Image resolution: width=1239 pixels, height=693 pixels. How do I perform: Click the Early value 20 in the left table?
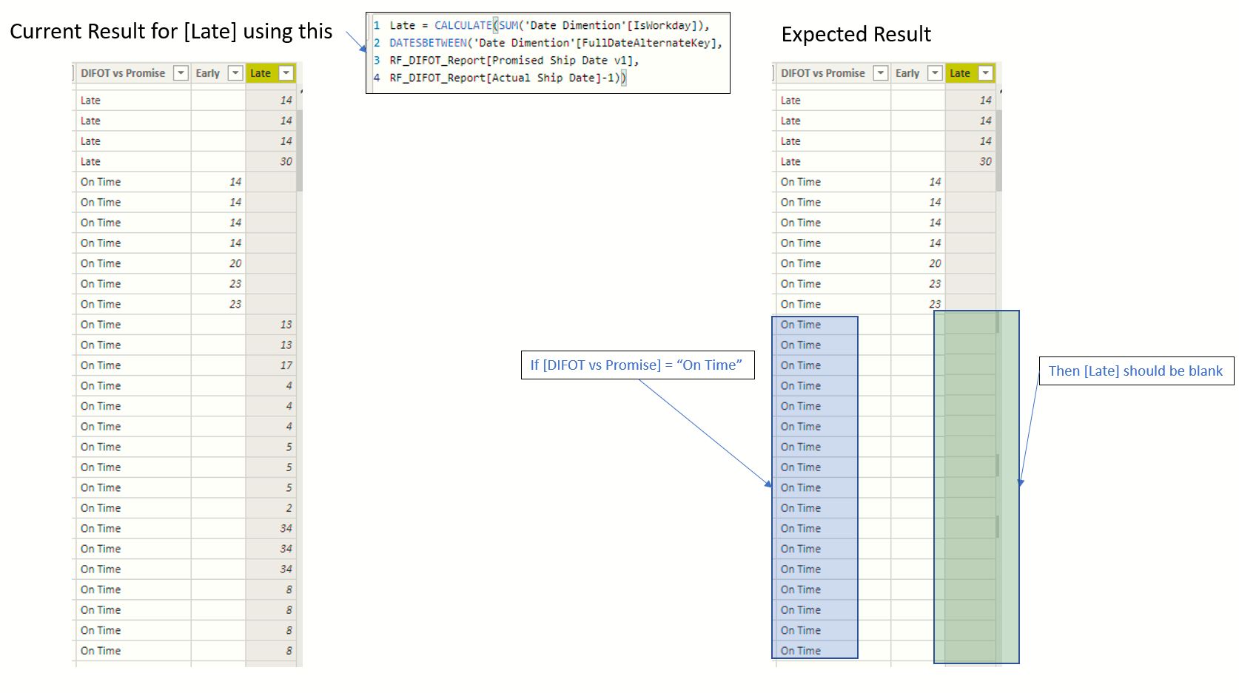click(x=235, y=263)
